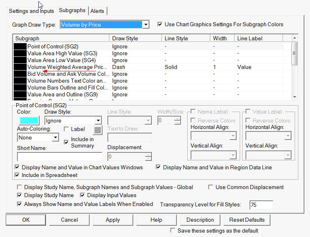Open the Alerts tab
310x237 pixels.
click(98, 10)
